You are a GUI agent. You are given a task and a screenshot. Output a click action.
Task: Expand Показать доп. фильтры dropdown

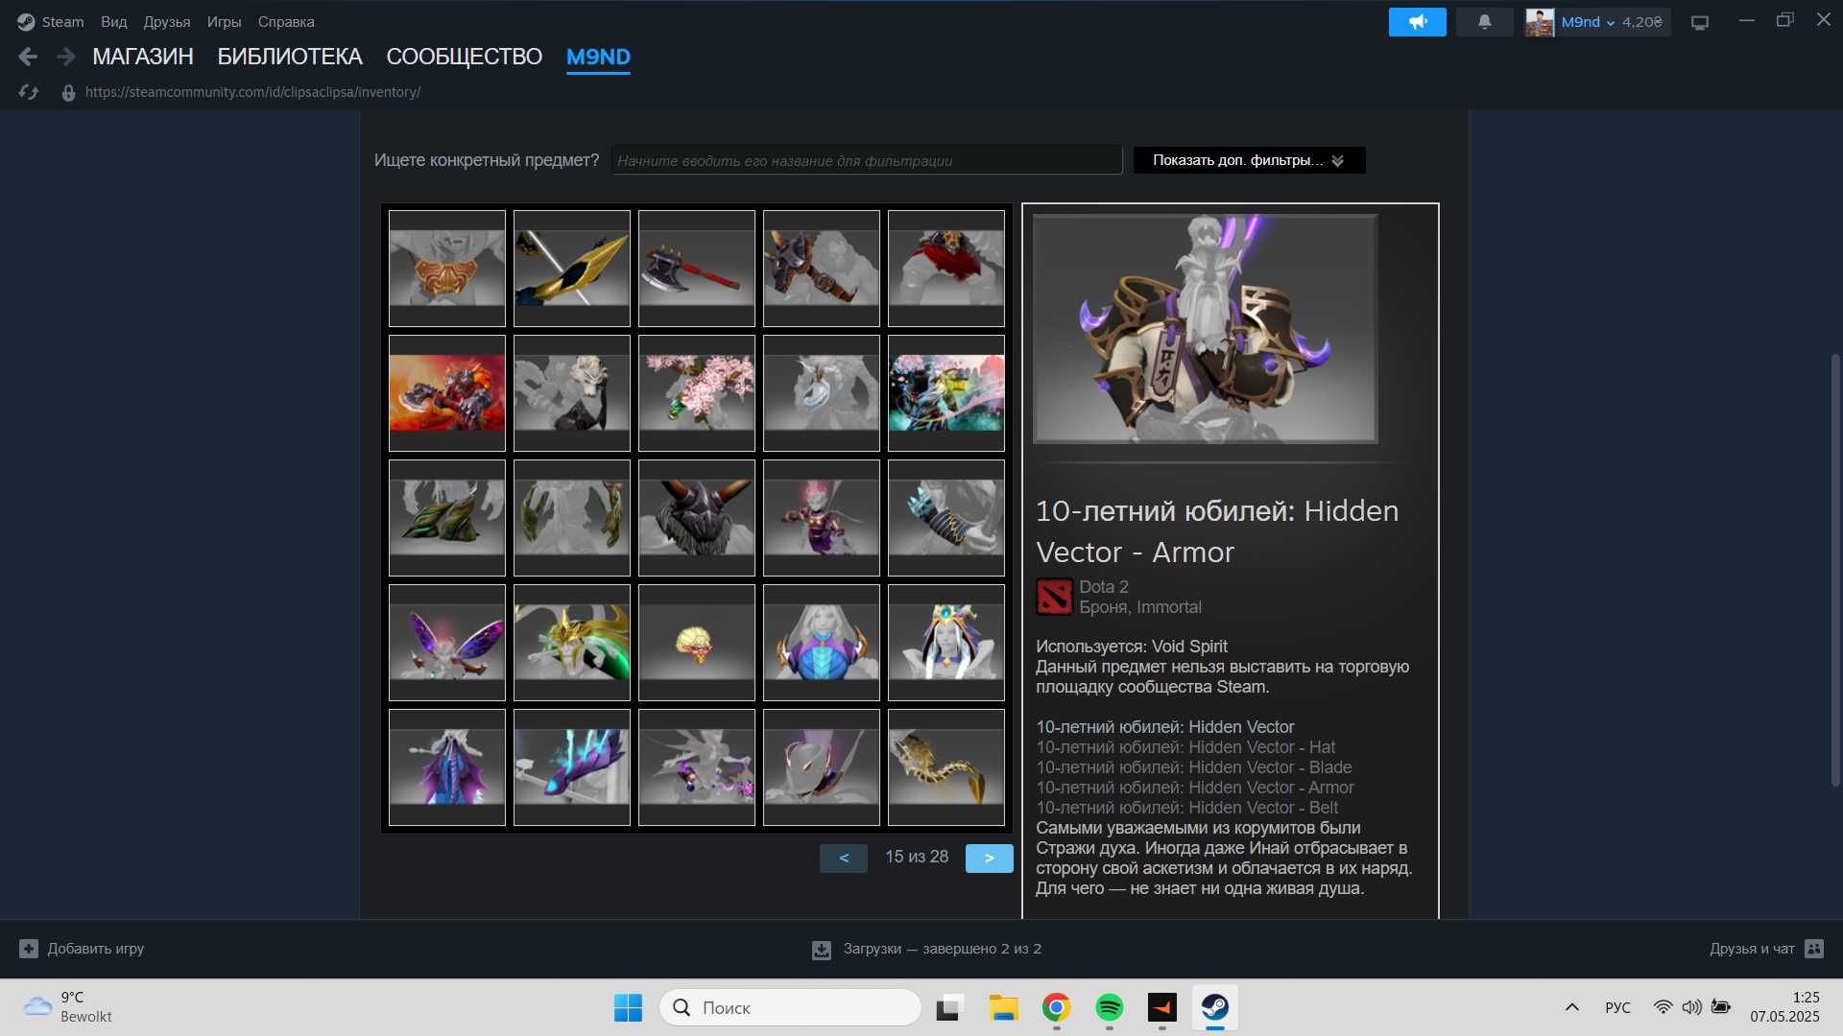coord(1249,160)
